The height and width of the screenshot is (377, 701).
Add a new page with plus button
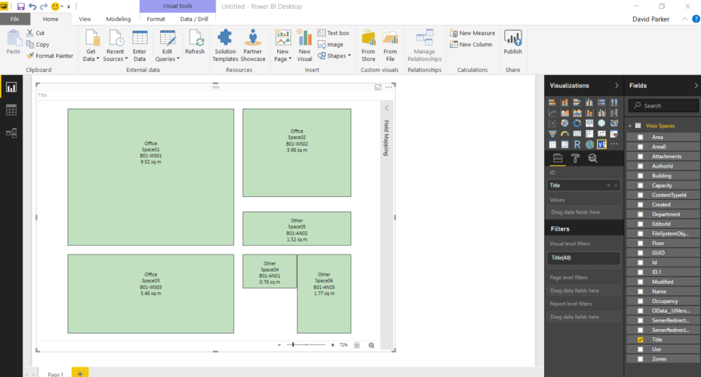click(80, 373)
